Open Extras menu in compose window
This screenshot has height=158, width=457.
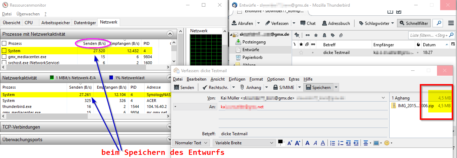294,79
